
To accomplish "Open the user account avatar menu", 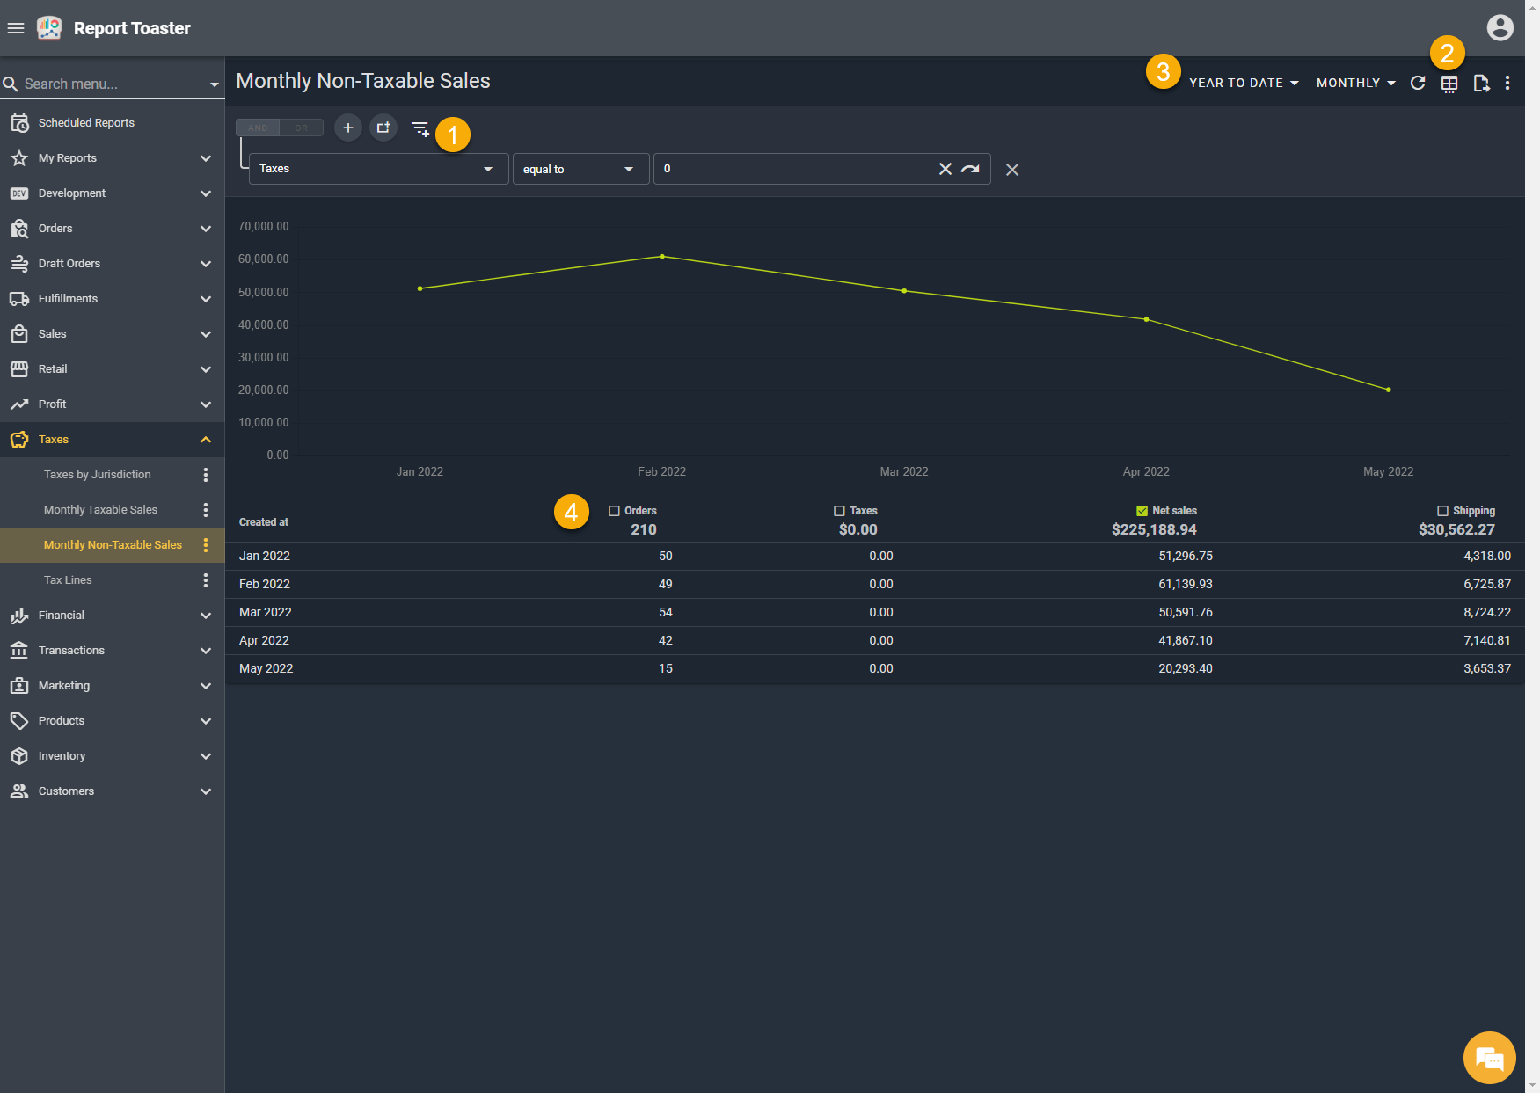I will point(1500,28).
